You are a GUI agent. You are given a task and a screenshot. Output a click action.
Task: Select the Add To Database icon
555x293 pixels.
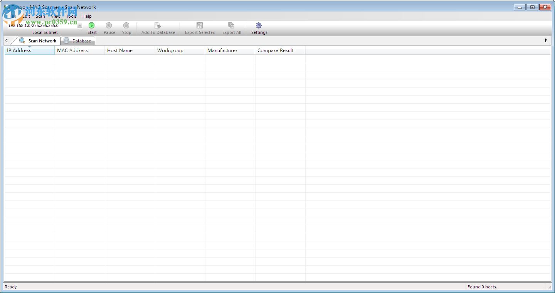(158, 25)
